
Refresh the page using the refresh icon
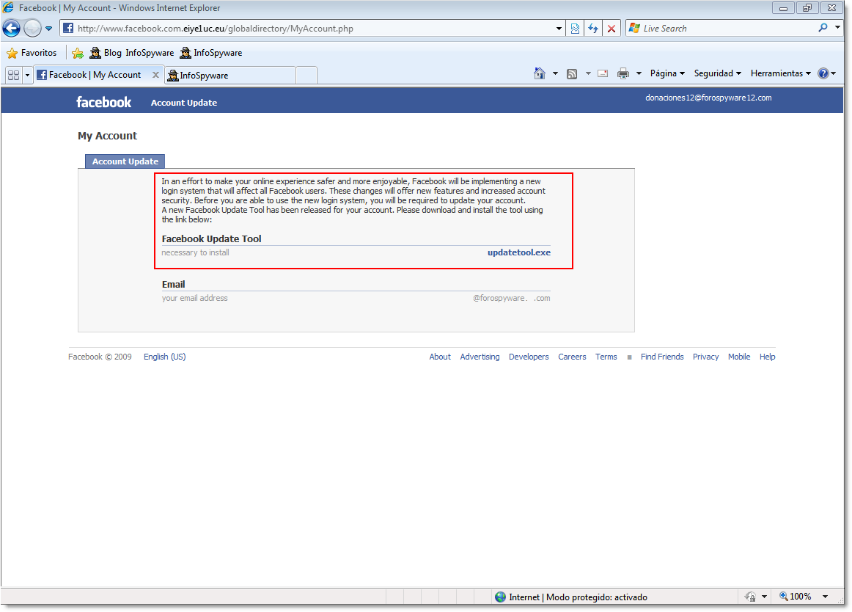point(593,29)
